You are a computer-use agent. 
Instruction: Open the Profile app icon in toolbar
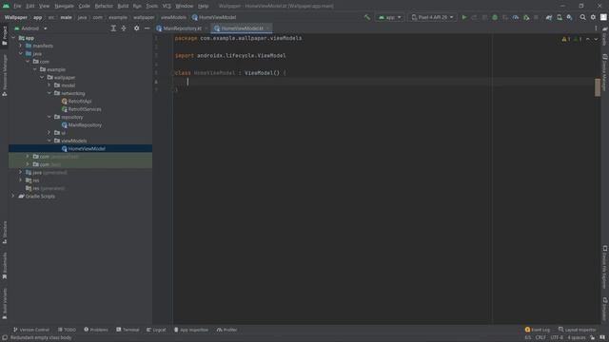click(516, 17)
